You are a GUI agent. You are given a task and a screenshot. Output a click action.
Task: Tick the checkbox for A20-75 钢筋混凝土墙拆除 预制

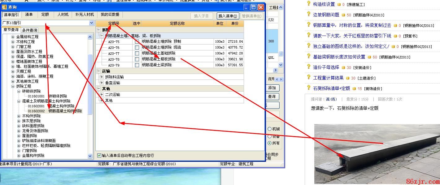(137, 41)
